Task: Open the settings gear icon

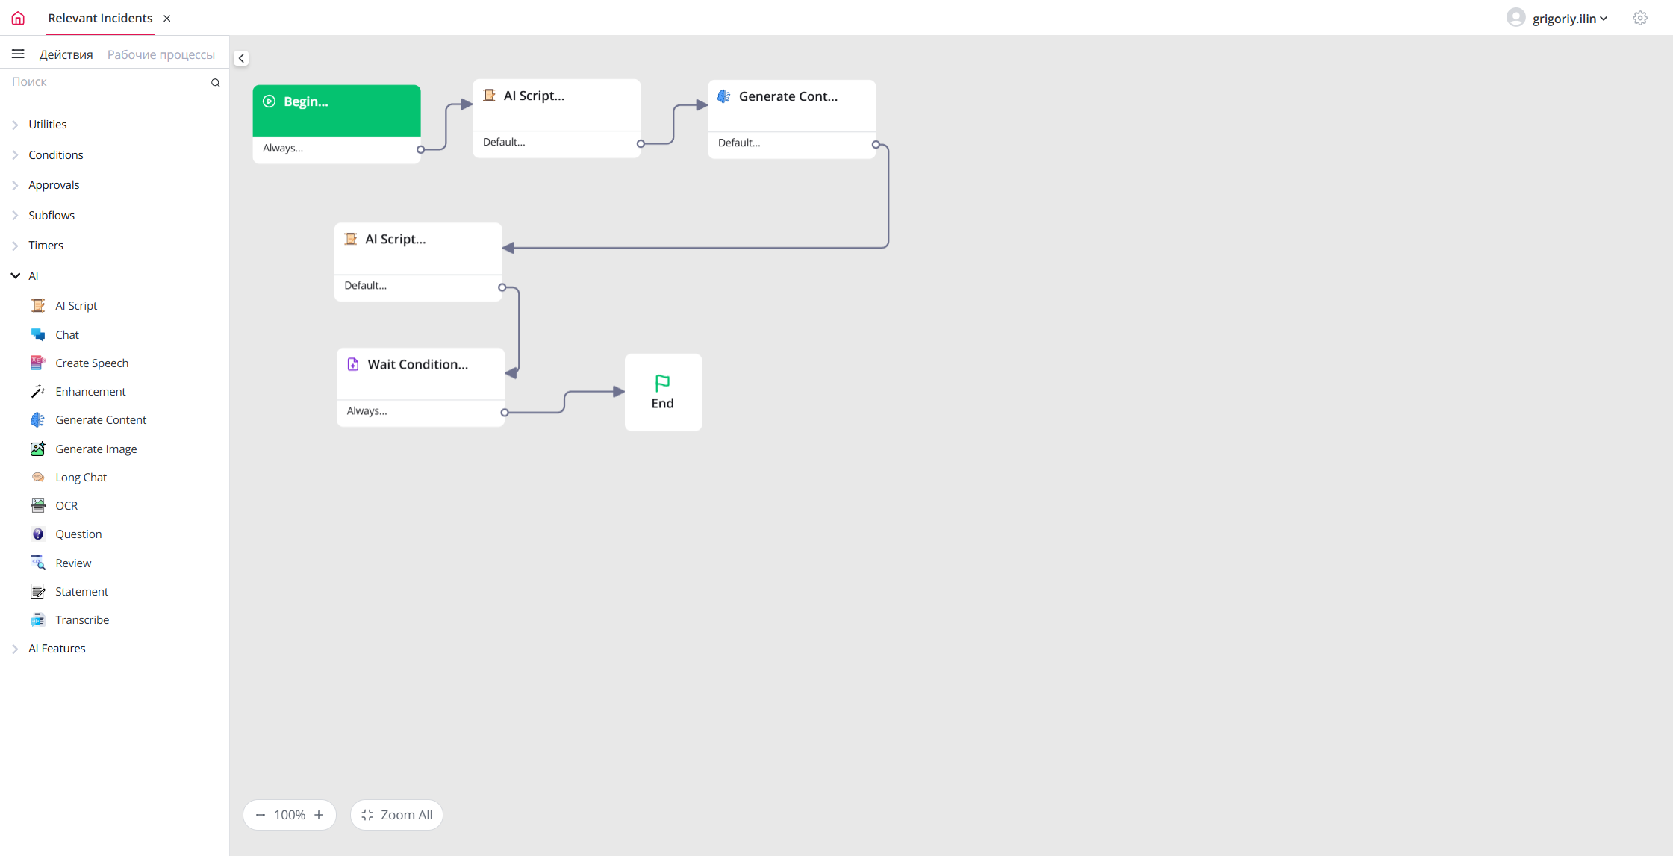Action: click(1639, 18)
